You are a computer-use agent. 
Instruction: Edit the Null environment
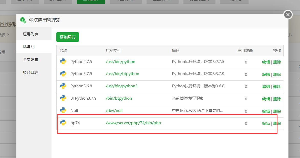266,111
